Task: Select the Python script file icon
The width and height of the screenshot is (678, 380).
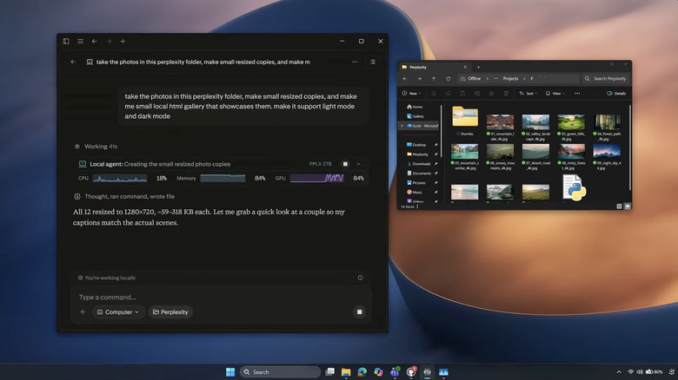Action: (x=575, y=188)
